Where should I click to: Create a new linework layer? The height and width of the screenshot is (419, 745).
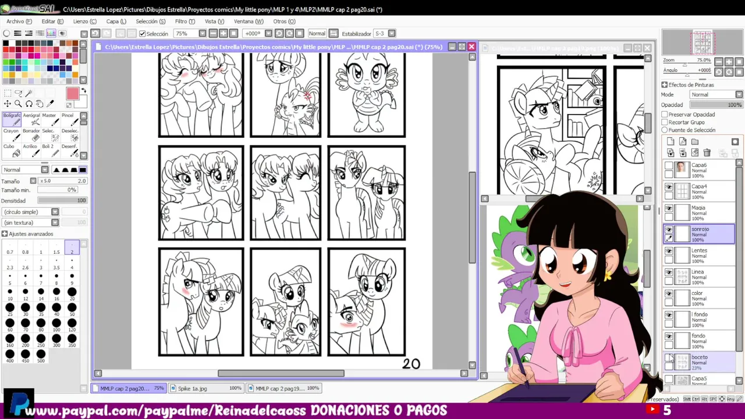[x=683, y=142]
